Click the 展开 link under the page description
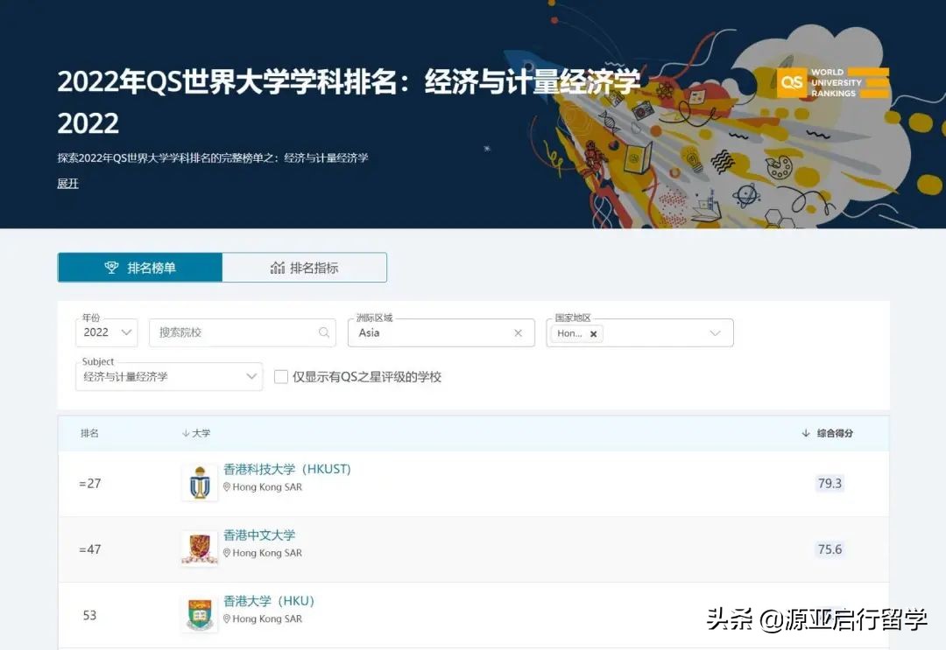The width and height of the screenshot is (946, 650). 67,184
